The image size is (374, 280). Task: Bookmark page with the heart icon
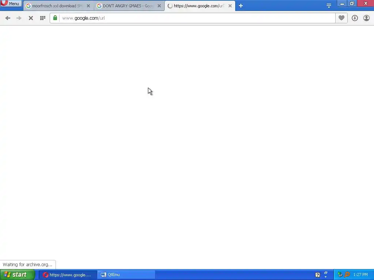click(x=341, y=18)
